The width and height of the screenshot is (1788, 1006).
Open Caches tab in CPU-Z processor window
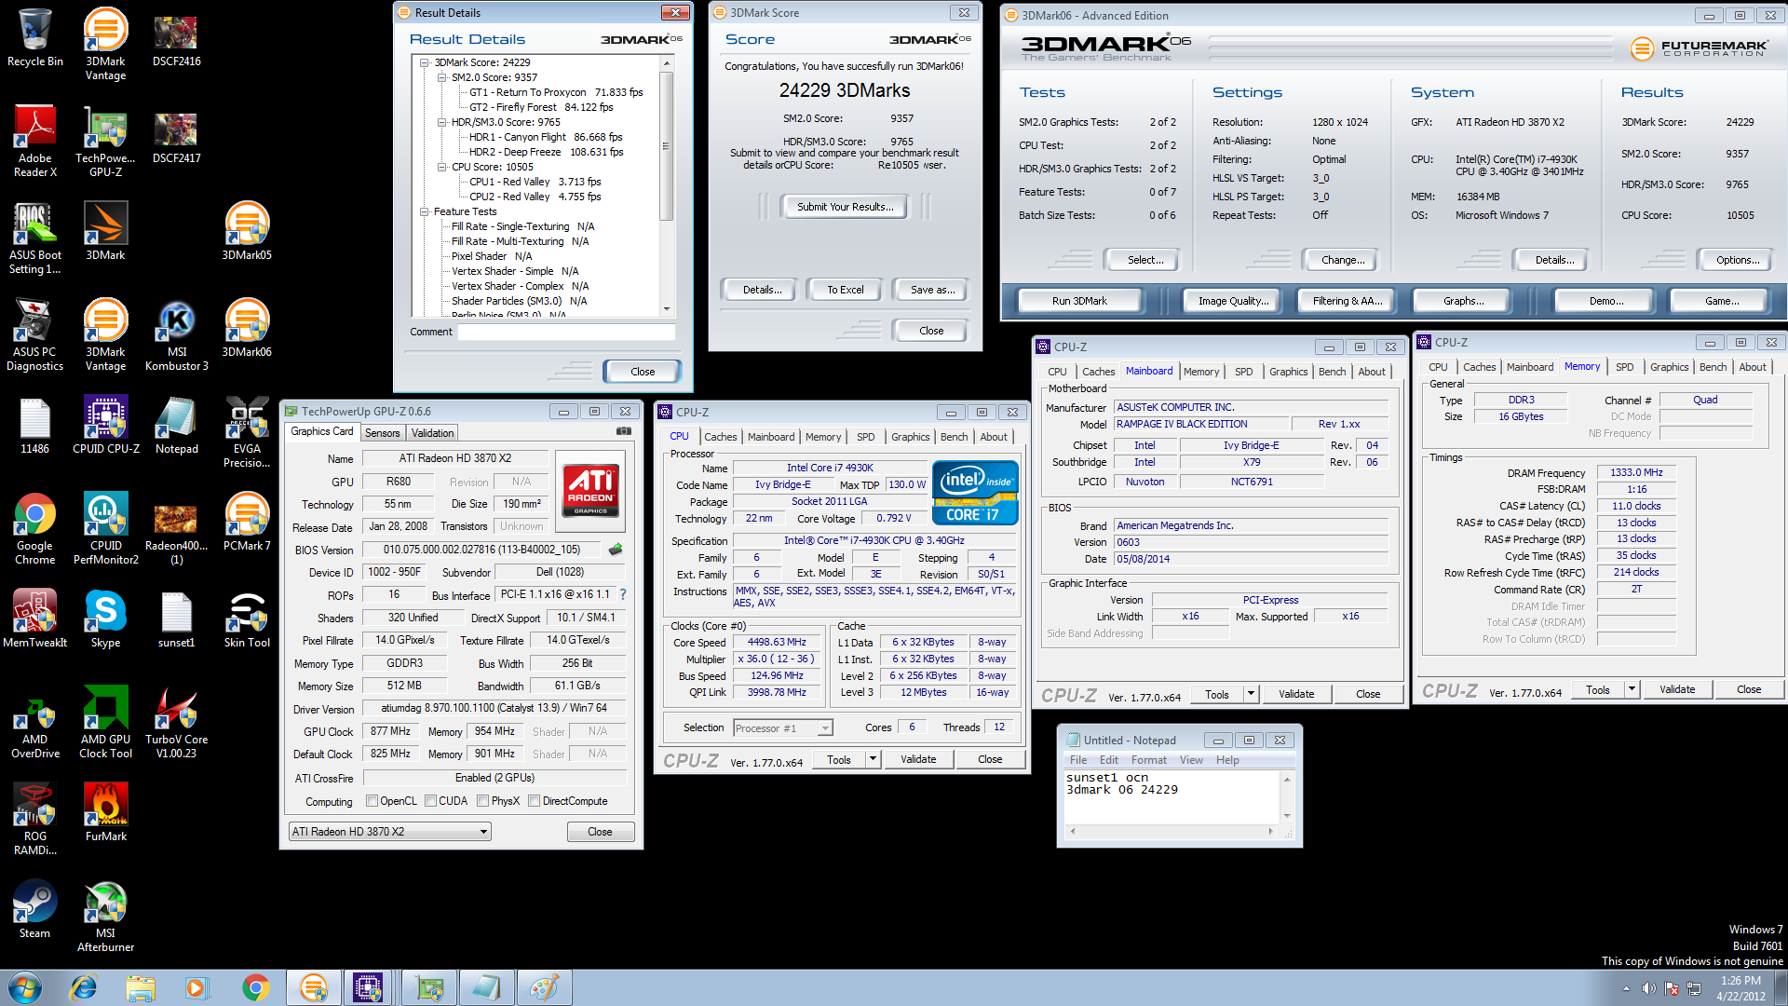click(x=720, y=437)
